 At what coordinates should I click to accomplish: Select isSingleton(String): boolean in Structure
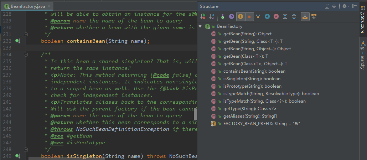252,79
